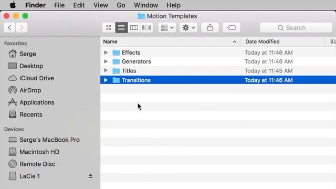Click the Favorites sidebar heading

(x=15, y=43)
